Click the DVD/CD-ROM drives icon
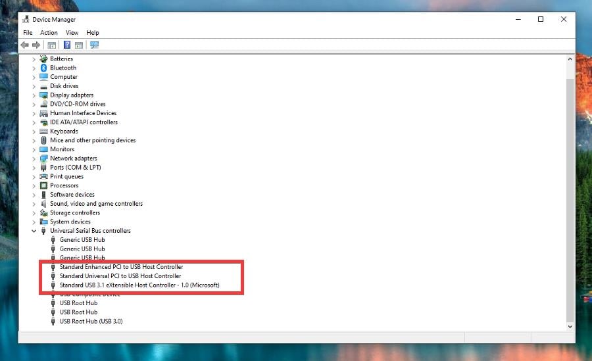The width and height of the screenshot is (592, 361). click(x=43, y=104)
